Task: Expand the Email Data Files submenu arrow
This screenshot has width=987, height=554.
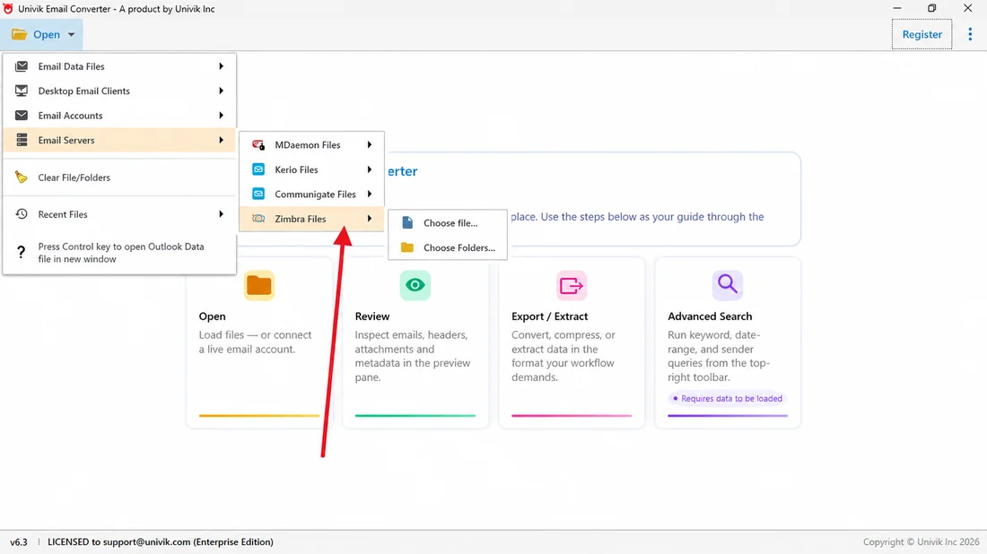Action: point(221,66)
